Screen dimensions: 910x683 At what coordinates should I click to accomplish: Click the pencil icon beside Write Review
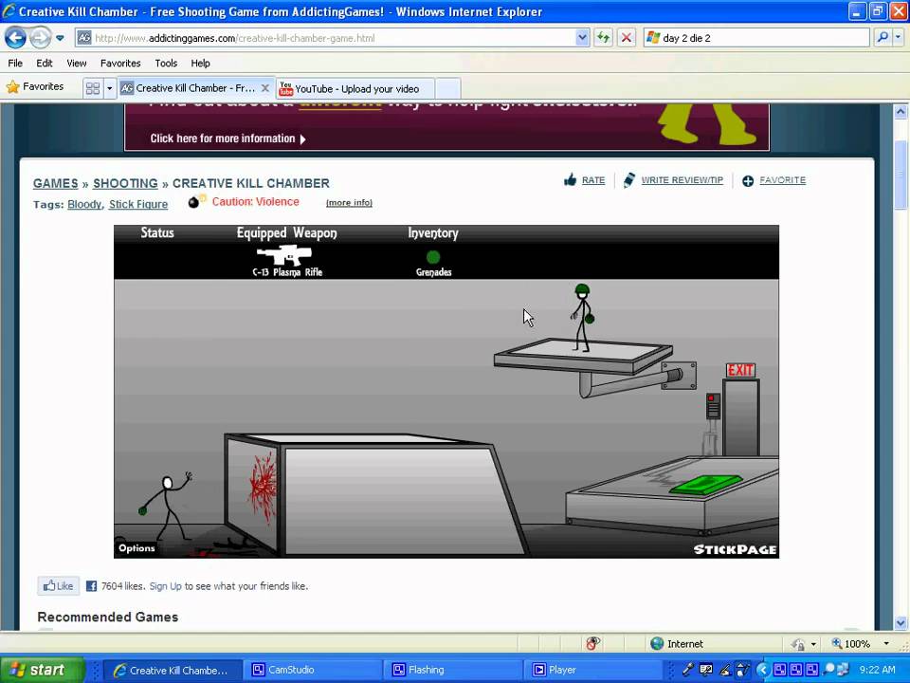point(628,180)
